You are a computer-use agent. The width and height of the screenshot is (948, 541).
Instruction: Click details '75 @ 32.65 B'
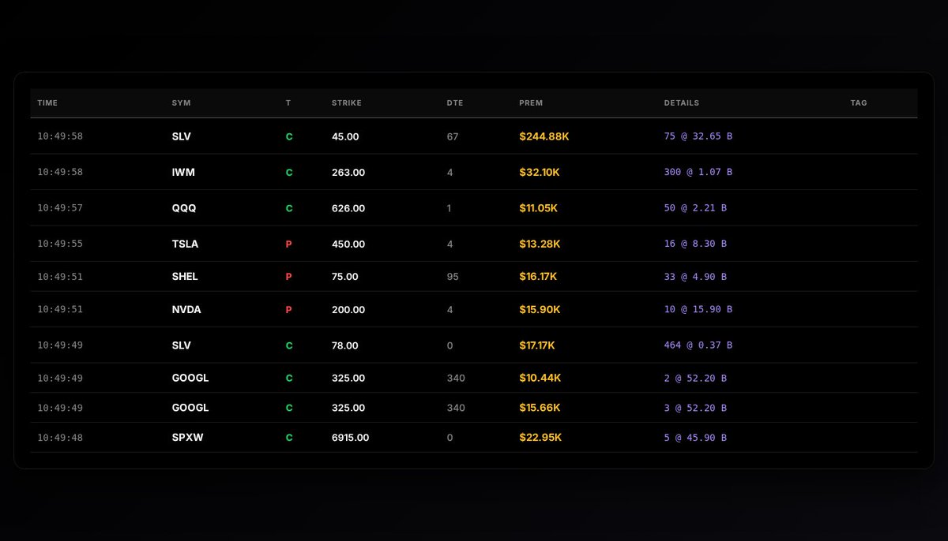(x=698, y=136)
